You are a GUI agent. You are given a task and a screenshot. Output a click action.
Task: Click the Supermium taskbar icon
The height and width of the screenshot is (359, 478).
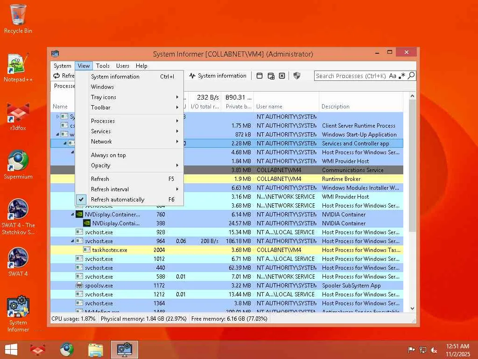[x=66, y=350]
